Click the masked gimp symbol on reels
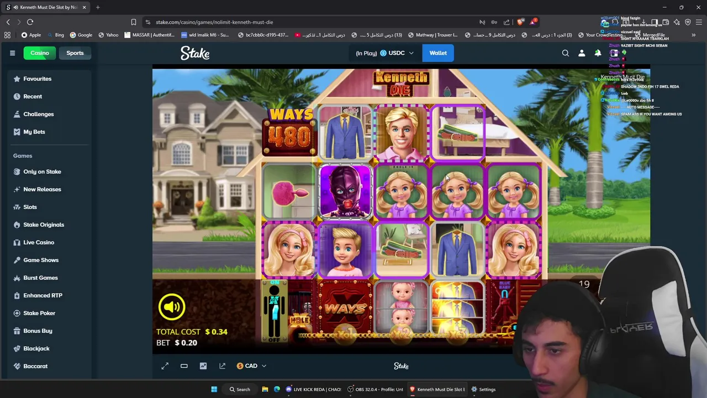The width and height of the screenshot is (707, 398). (346, 191)
